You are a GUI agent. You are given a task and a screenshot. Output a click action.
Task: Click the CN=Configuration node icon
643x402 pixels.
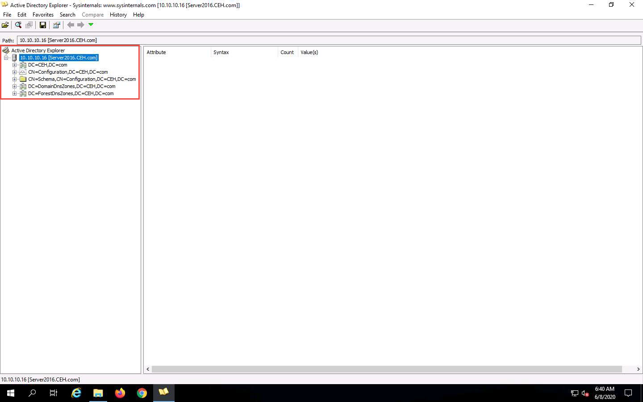tap(23, 72)
